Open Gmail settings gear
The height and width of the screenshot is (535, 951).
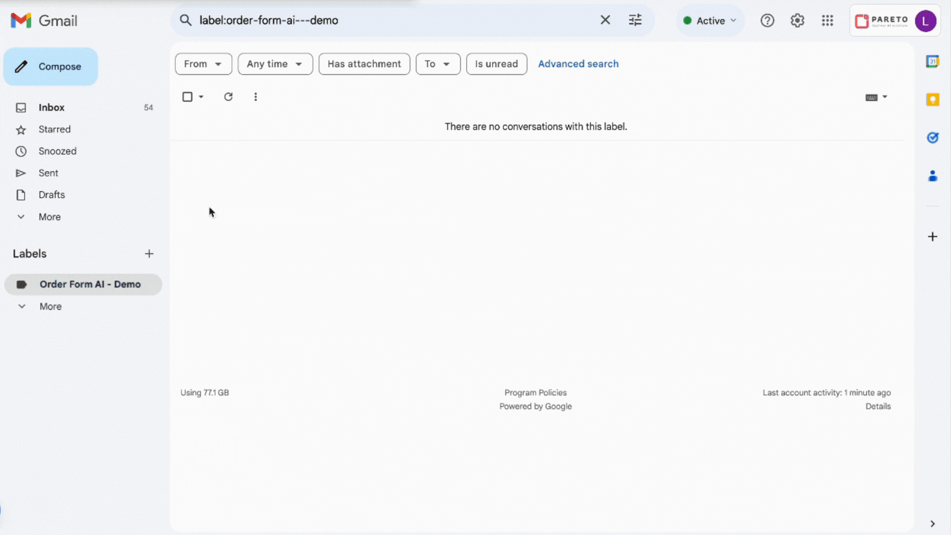click(x=797, y=20)
